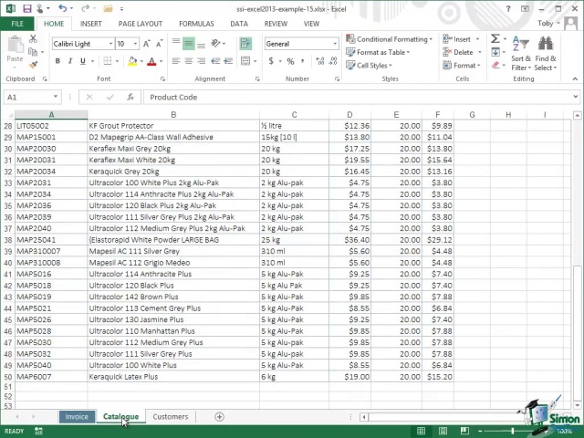Click the Decrease Decimal icon
584x438 pixels.
(333, 61)
